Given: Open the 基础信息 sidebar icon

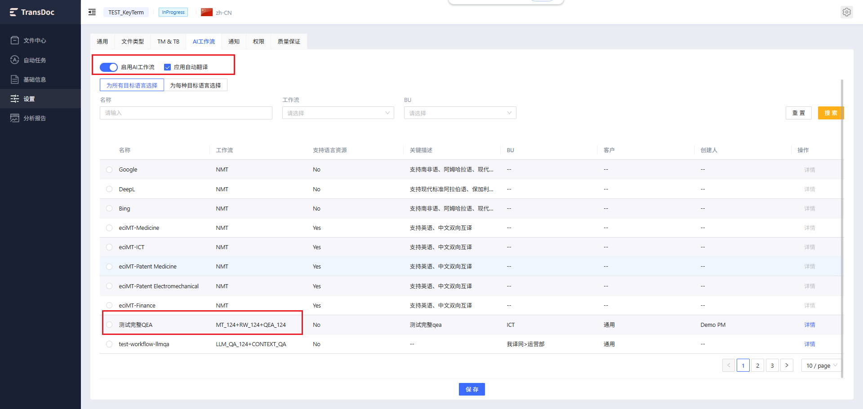Looking at the screenshot, I should 15,79.
